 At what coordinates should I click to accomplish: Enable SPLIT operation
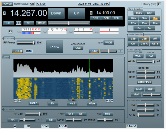point(117,18)
